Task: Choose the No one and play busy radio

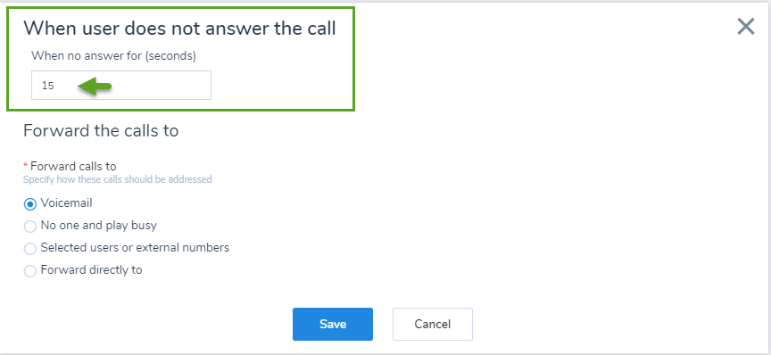Action: [30, 227]
